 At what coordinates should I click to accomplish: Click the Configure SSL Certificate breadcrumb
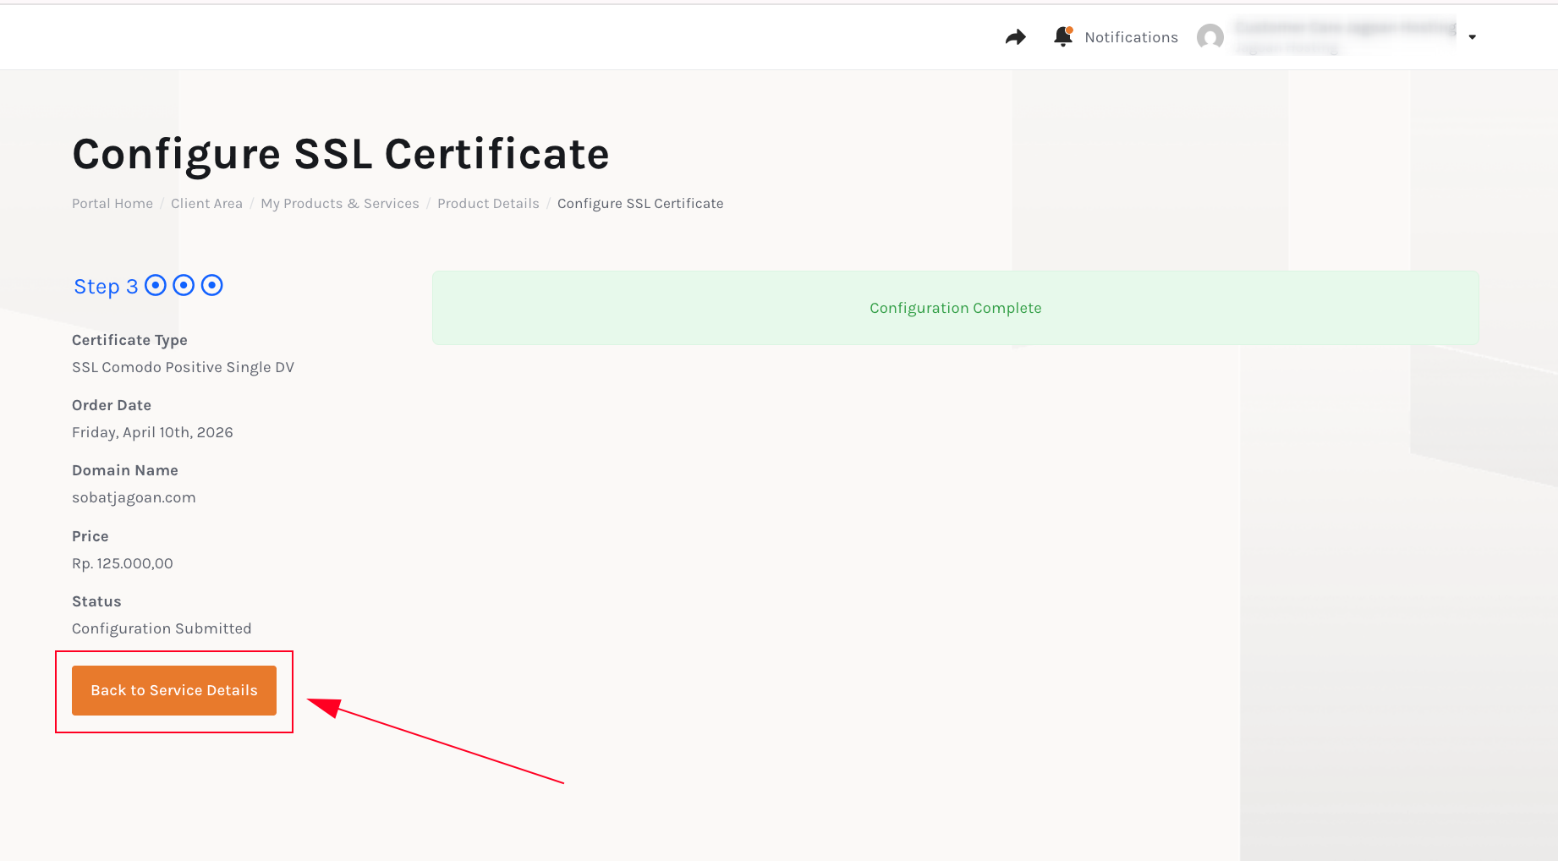(639, 204)
